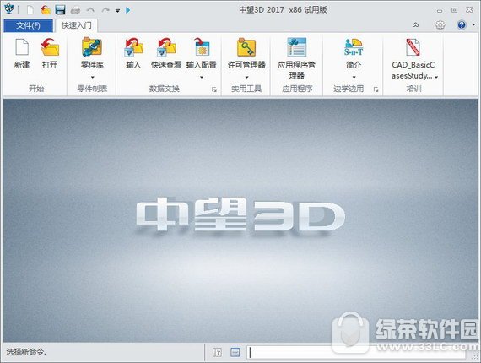Screen dimensions: 481x363
Task: Click the undo arrow in quick access toolbar
Action: click(90, 10)
